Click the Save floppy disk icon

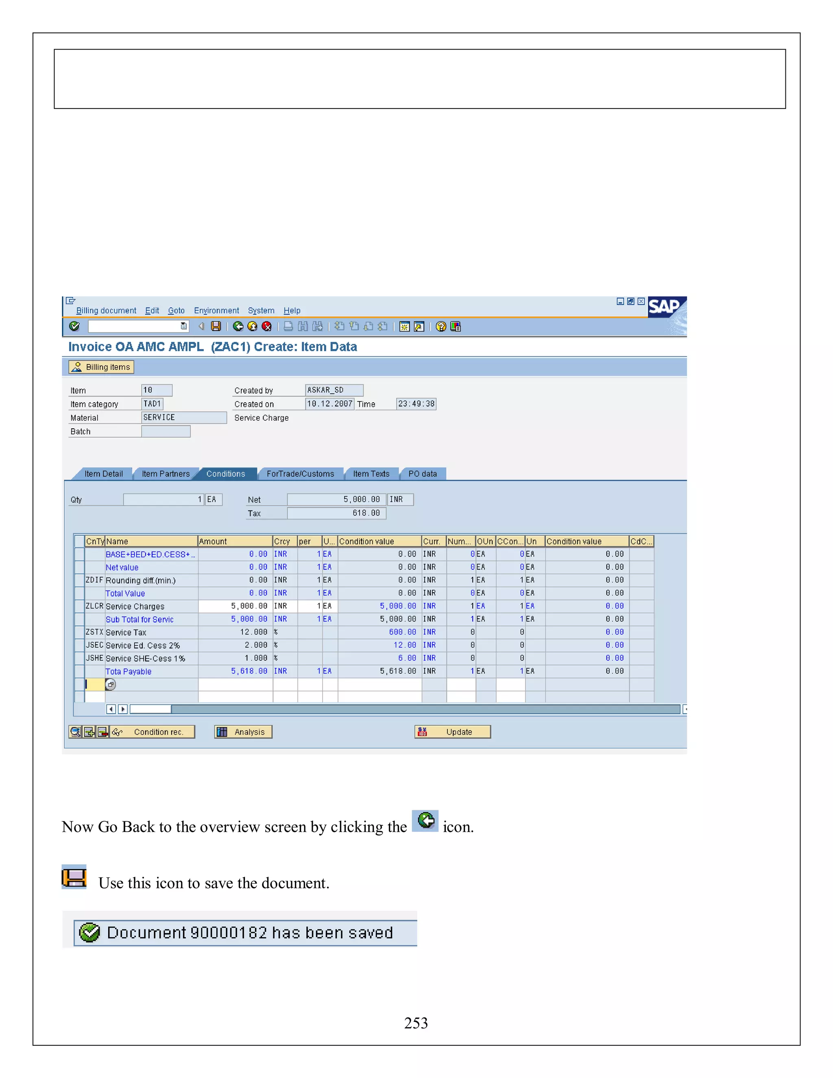[x=216, y=326]
